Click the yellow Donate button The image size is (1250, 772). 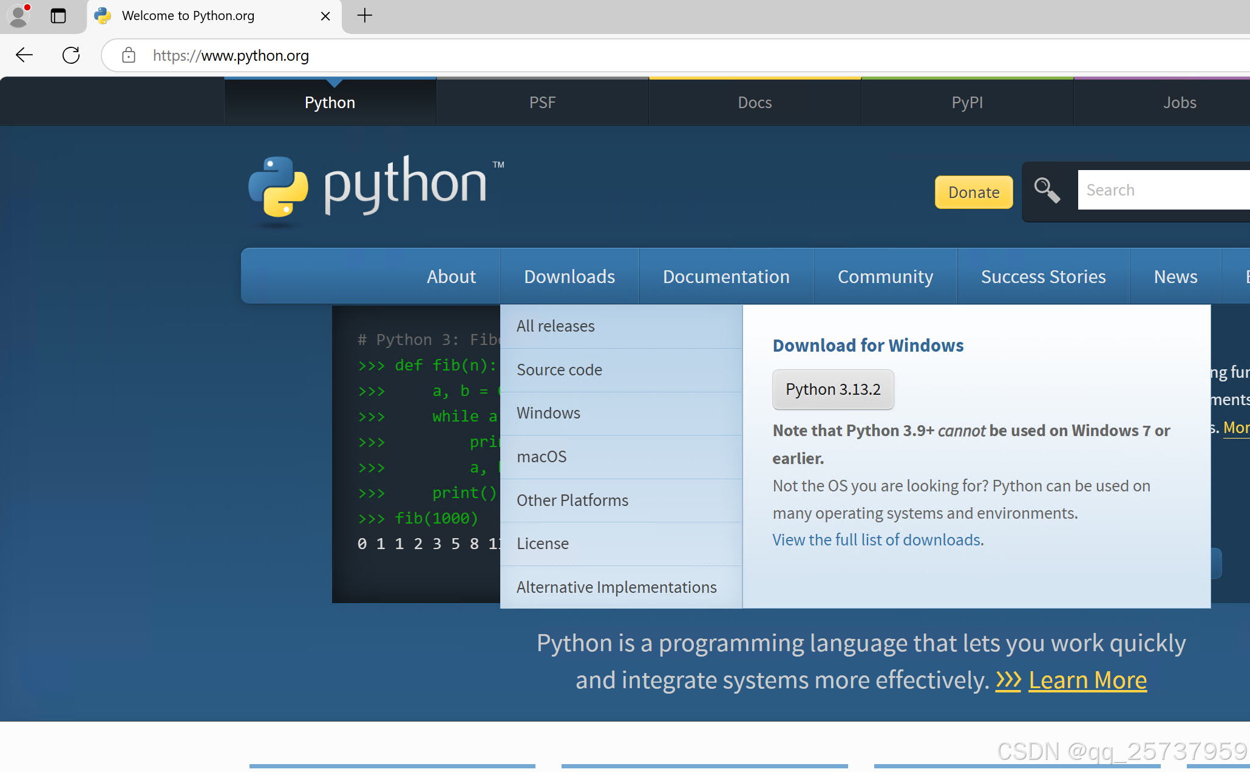(x=973, y=192)
